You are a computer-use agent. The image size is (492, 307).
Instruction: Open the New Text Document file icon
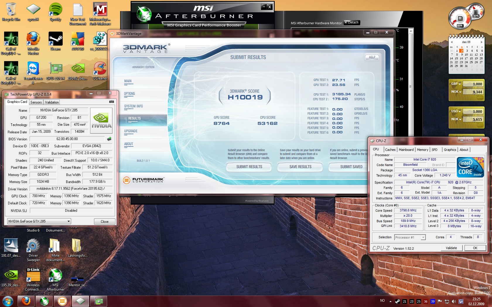click(78, 14)
